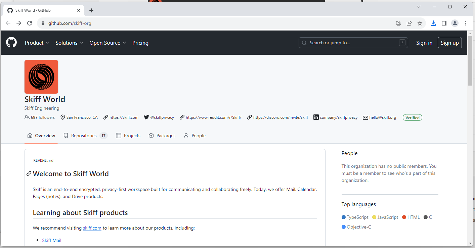Switch to the Repositories tab

point(85,136)
